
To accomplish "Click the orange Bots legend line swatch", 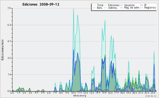I will click(94, 8).
